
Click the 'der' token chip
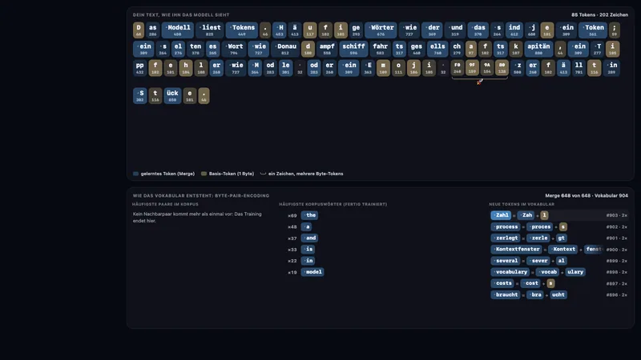click(x=432, y=30)
